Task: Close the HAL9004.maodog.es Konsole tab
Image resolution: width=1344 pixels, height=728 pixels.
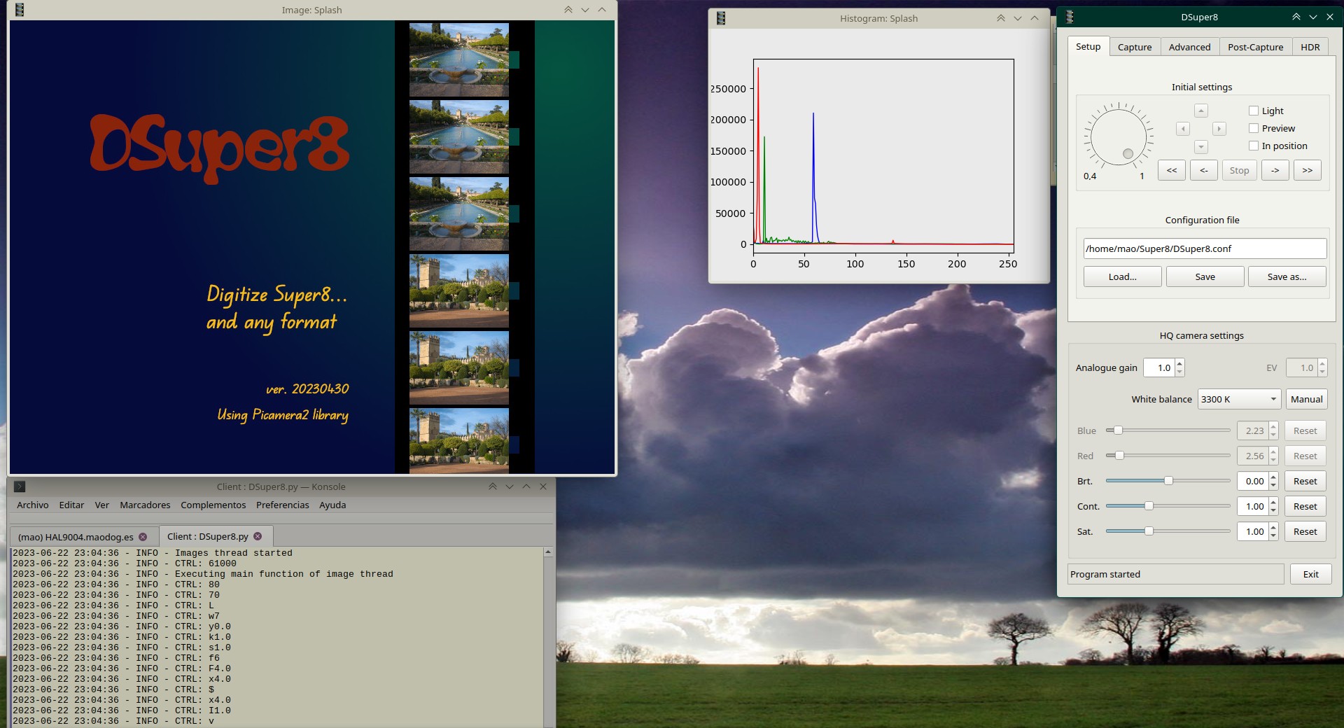Action: (x=143, y=537)
